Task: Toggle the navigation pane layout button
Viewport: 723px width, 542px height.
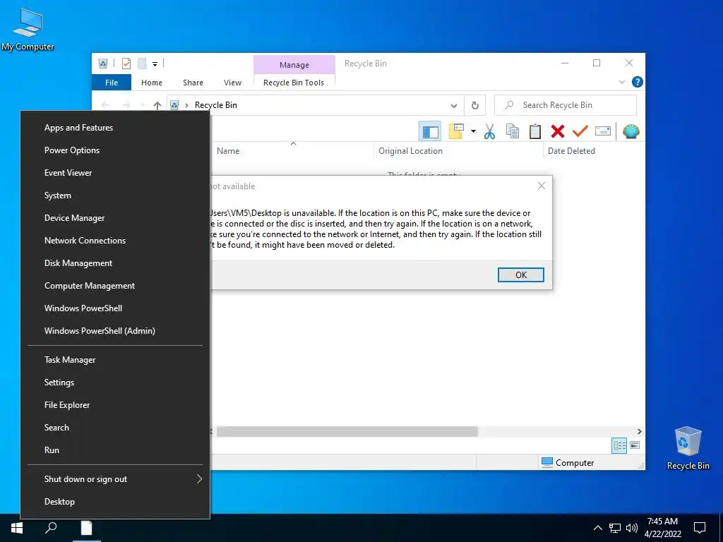Action: (x=430, y=131)
